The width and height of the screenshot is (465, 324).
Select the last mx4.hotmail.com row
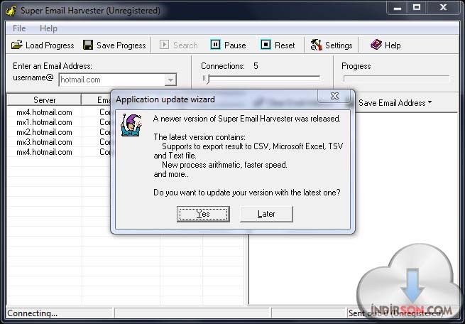44,152
